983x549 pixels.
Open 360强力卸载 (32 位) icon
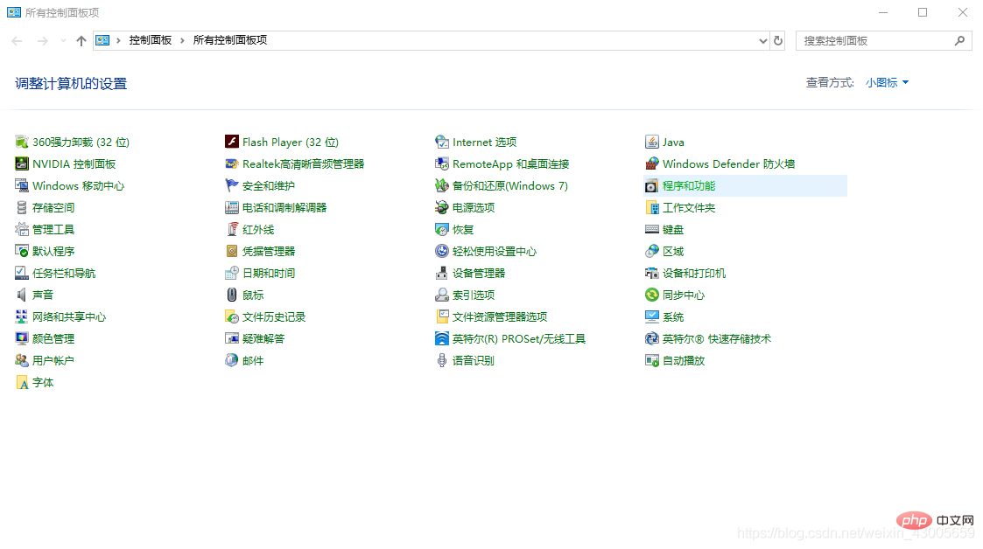(x=21, y=142)
